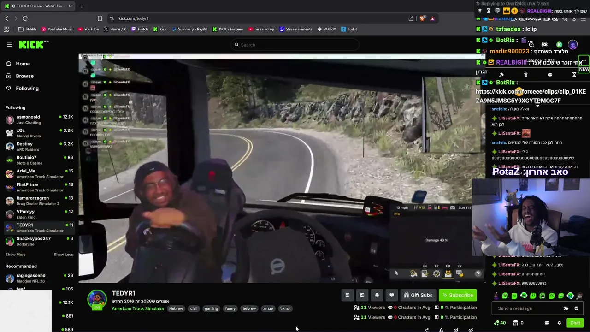The height and width of the screenshot is (332, 590).
Task: Select the TEDYR1 Stream browser tab
Action: pyautogui.click(x=39, y=6)
